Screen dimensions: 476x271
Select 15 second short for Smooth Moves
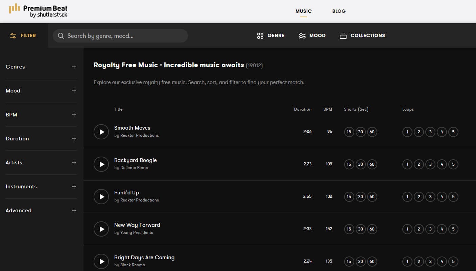pos(349,132)
